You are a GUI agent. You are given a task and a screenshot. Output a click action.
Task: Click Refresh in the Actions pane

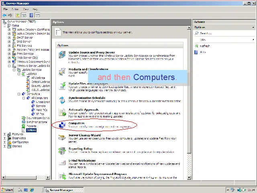coord(205,46)
